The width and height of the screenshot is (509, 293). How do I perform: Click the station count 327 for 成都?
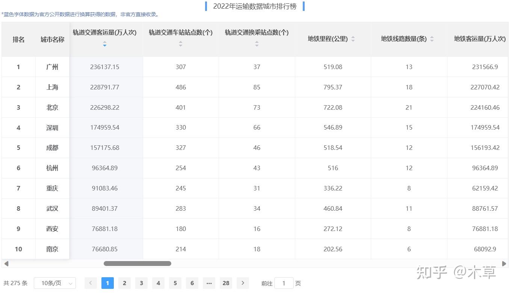[x=181, y=148]
